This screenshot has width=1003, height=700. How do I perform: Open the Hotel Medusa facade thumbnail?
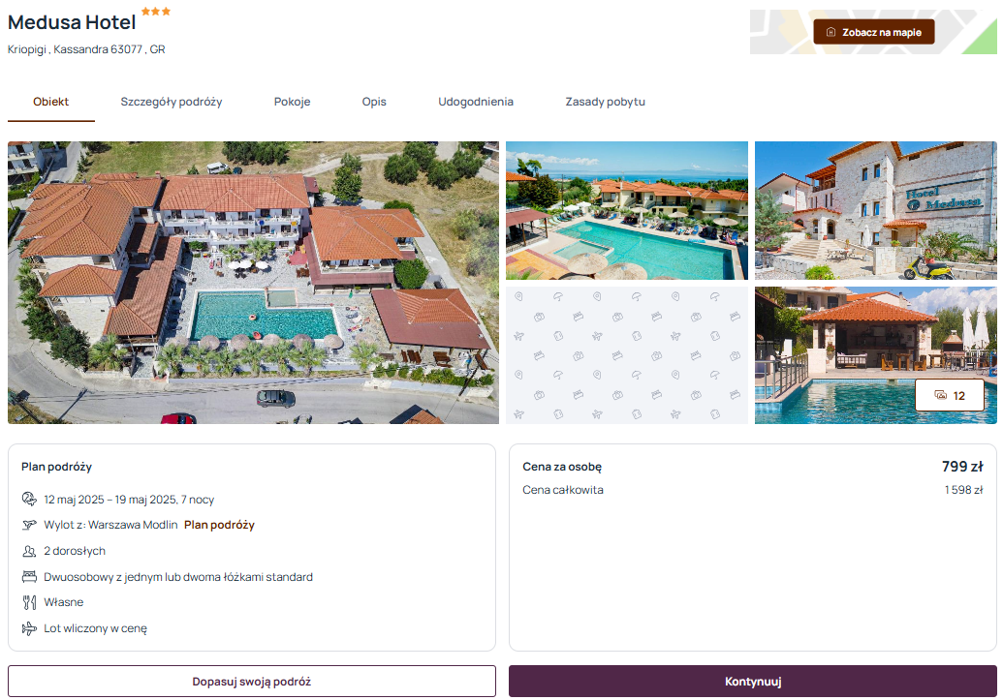point(876,210)
